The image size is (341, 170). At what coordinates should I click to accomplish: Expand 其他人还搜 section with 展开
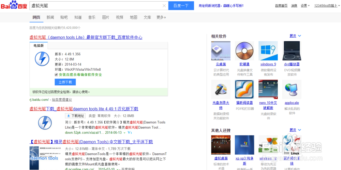click(295, 130)
